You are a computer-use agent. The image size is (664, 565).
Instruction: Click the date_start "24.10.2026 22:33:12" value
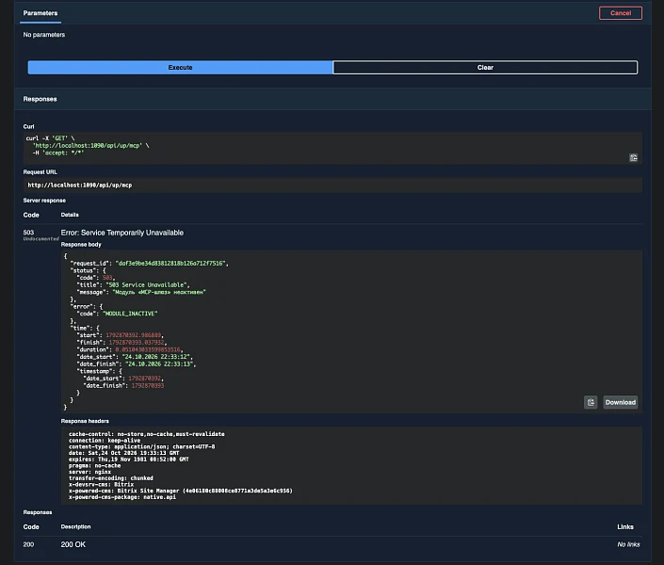(156, 357)
